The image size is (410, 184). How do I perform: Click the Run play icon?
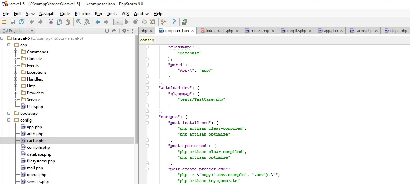(127, 22)
